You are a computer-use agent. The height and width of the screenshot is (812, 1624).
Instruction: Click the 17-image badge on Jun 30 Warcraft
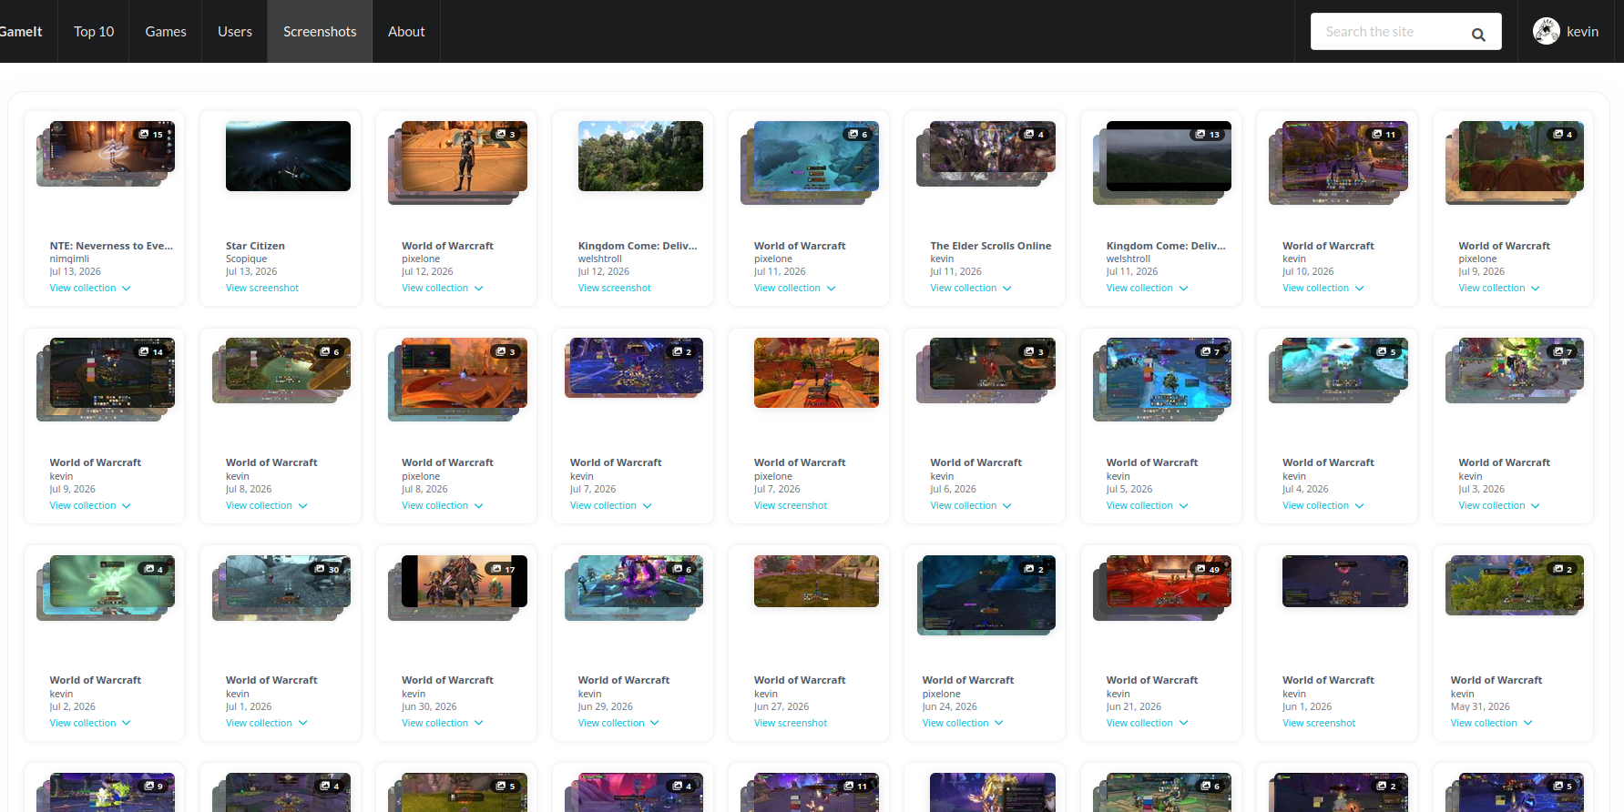(503, 569)
